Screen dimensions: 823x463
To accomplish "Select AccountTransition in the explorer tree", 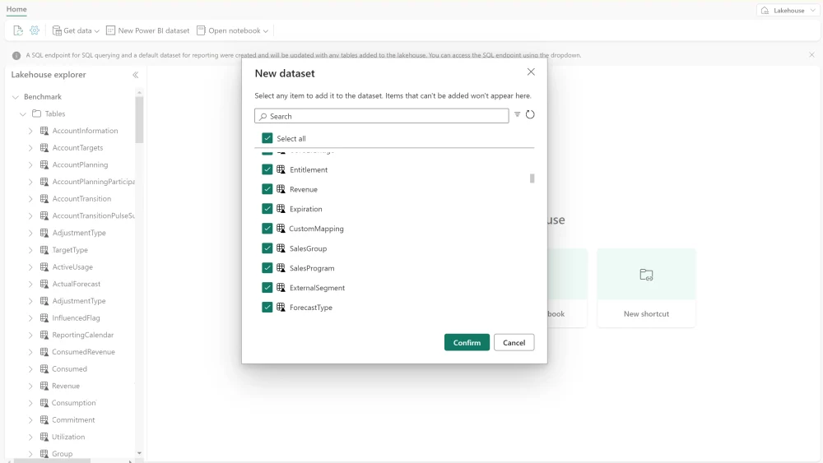I will coord(81,199).
